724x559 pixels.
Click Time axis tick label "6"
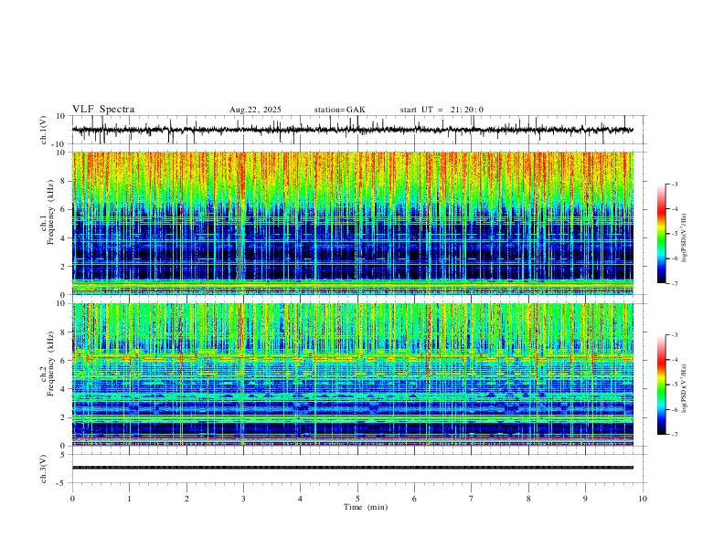pos(415,499)
